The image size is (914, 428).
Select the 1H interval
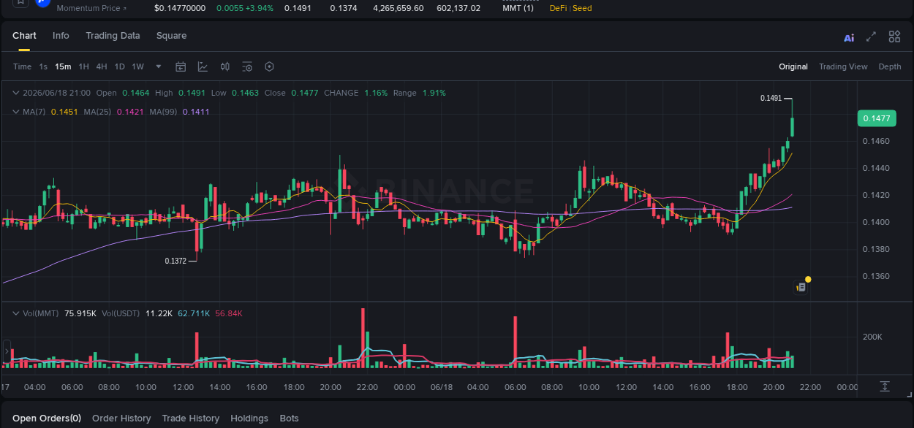83,66
